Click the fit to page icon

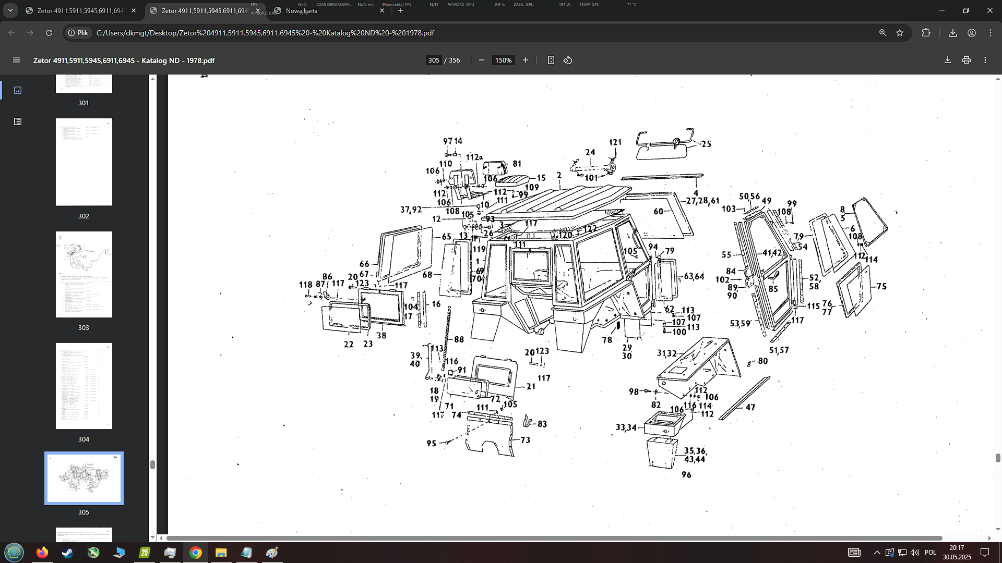tap(551, 60)
